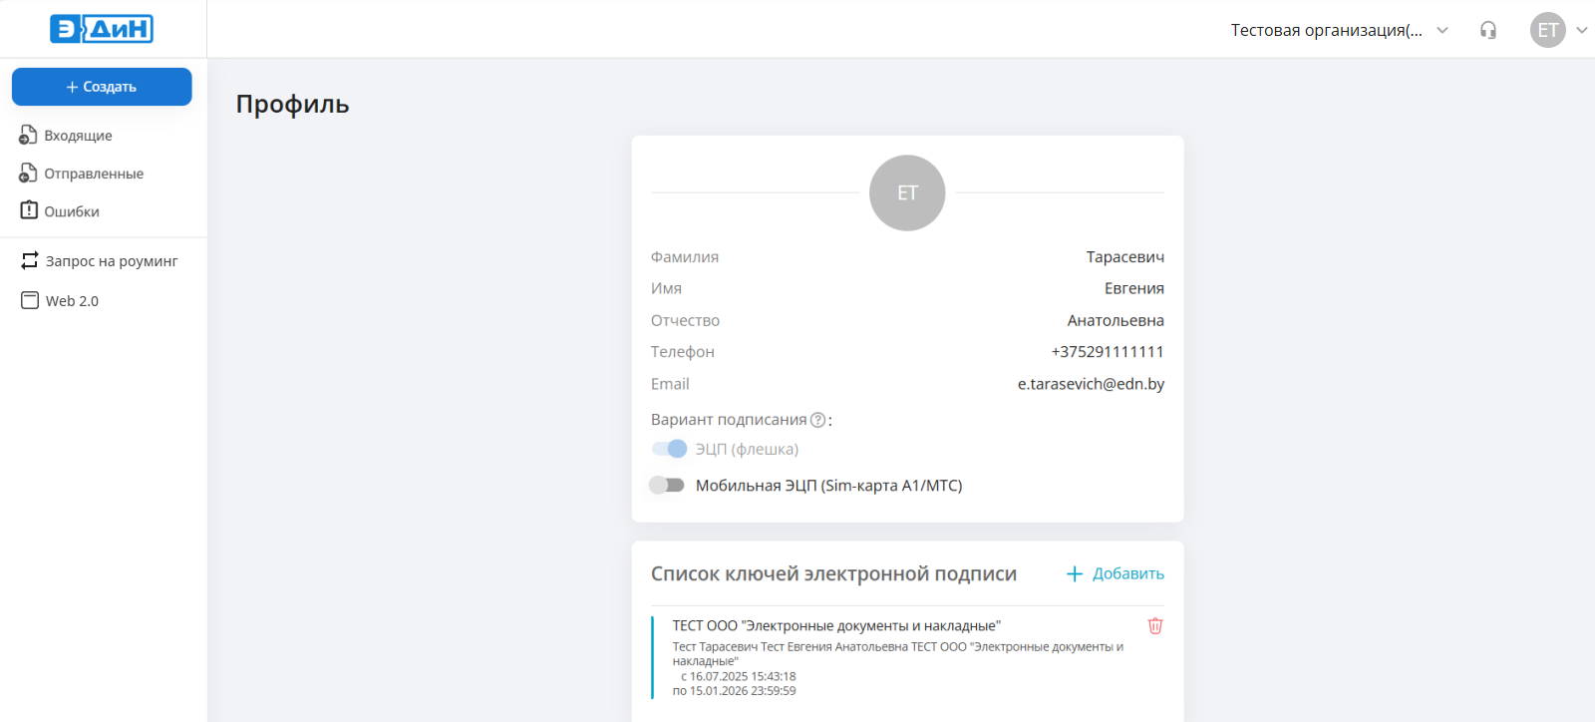Click the help icon near Вариант подписания
Image resolution: width=1595 pixels, height=722 pixels.
pyautogui.click(x=818, y=420)
